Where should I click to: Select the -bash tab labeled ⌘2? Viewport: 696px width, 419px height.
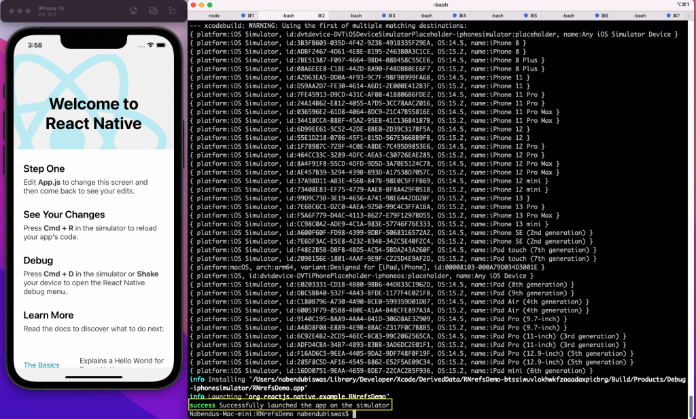(293, 16)
